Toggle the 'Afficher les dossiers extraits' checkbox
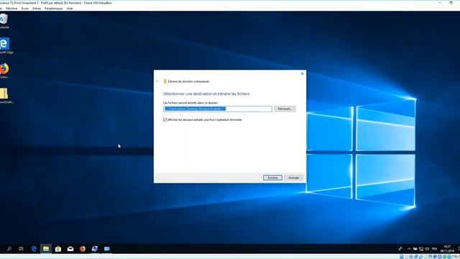This screenshot has width=460, height=259. (x=165, y=120)
